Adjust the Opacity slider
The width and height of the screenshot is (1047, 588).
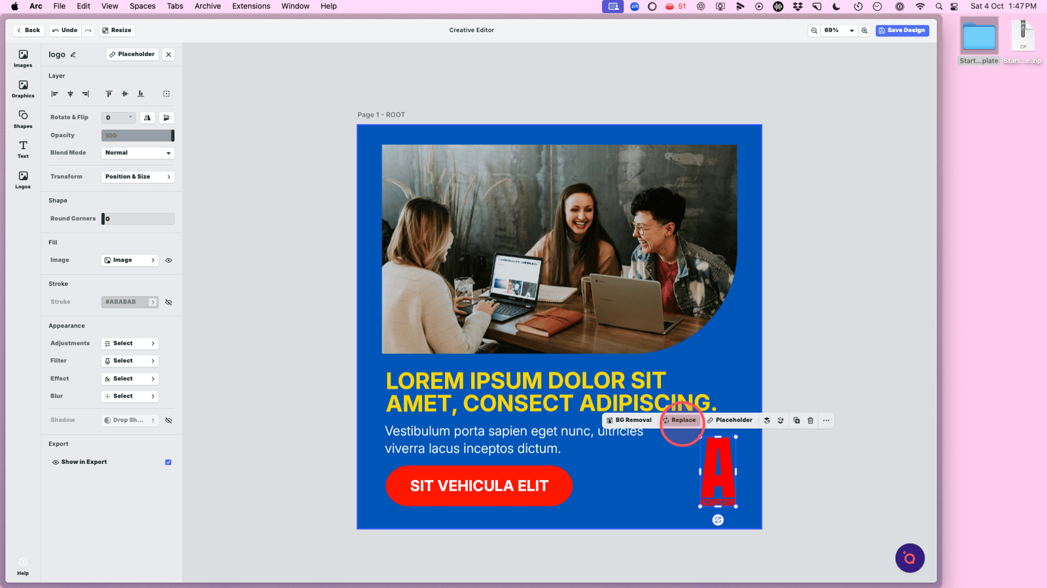[137, 135]
